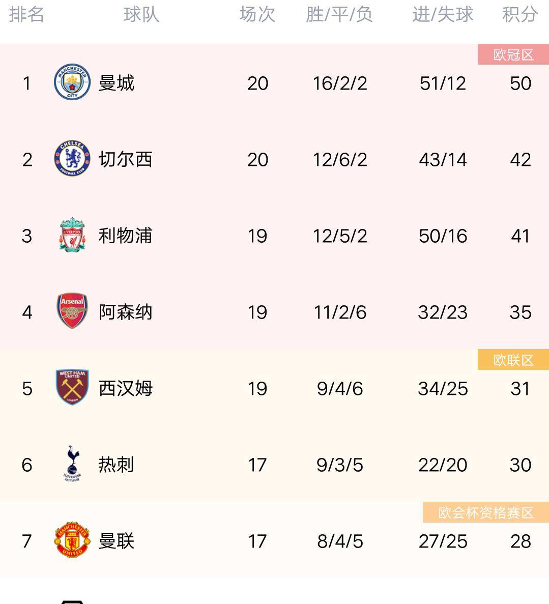Select Manchester City's 50 points value
The image size is (549, 604).
tap(521, 83)
